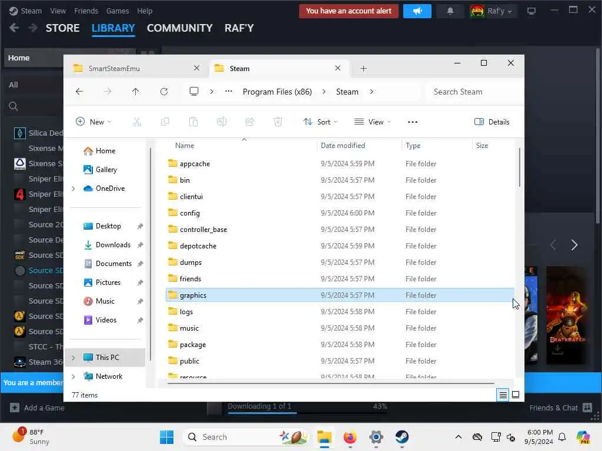Click the Steam taskbar icon
This screenshot has height=451, width=602.
(402, 437)
